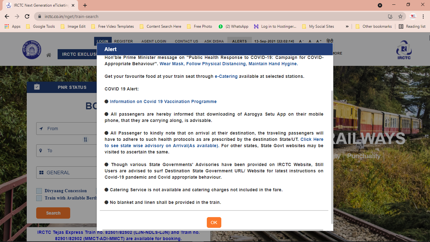Screen dimensions: 430x242
Task: Decrease font size with A- control
Action: coord(301,41)
